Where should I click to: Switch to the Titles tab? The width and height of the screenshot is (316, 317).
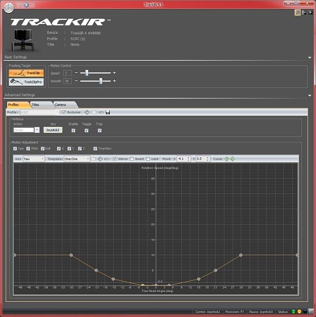[x=41, y=105]
